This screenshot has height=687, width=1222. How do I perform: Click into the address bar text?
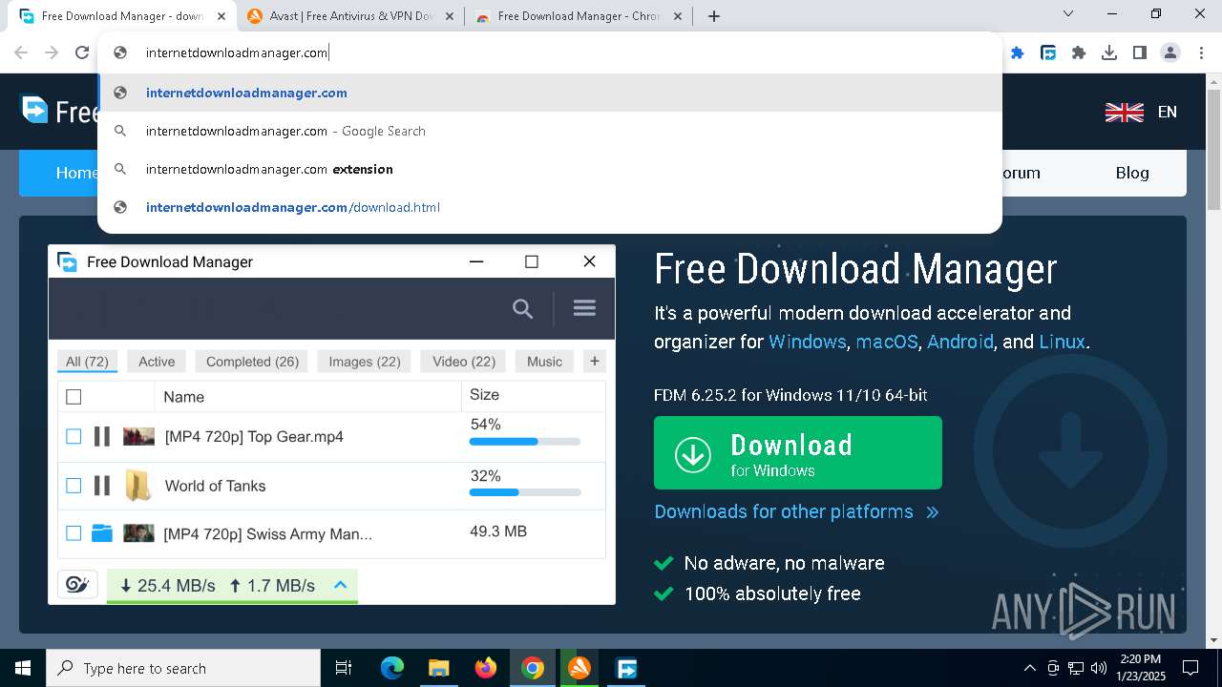pyautogui.click(x=237, y=52)
